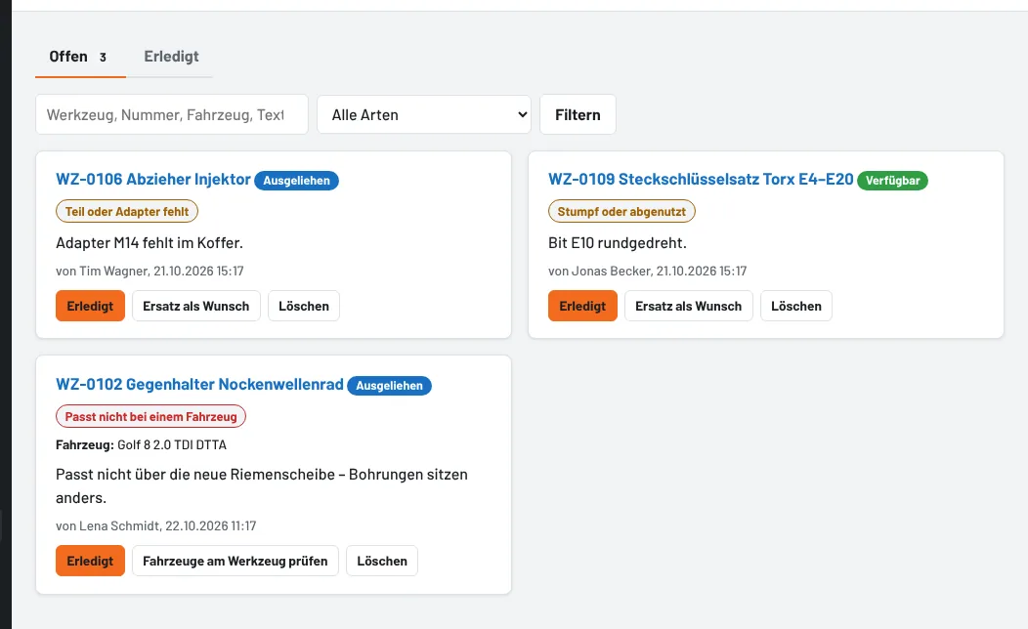This screenshot has height=629, width=1028.
Task: Delete the Bit E10 rundgedreht report
Action: pos(795,306)
